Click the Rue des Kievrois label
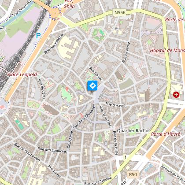Image resolution: width=185 pixels, height=185 pixels. click(x=54, y=44)
